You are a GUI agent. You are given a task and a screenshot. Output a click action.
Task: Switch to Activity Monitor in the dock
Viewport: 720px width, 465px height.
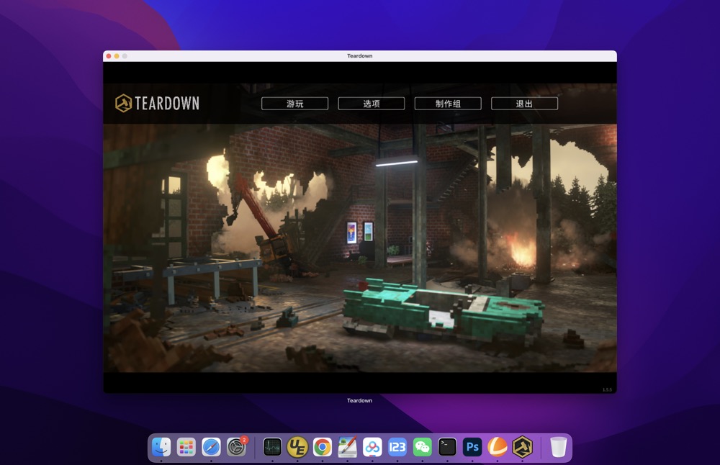pyautogui.click(x=272, y=447)
